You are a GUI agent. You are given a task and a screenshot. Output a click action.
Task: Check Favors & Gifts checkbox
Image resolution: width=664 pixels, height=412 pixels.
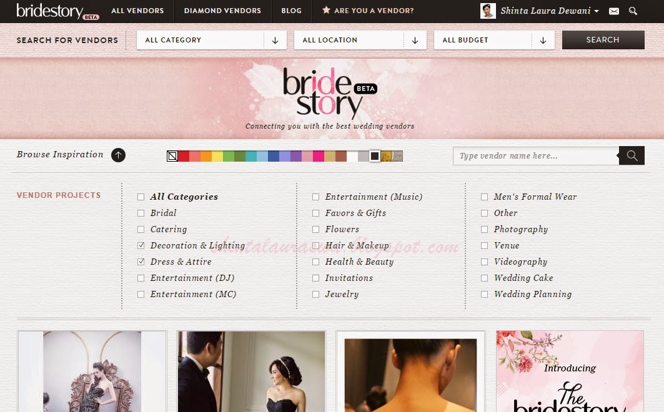315,213
